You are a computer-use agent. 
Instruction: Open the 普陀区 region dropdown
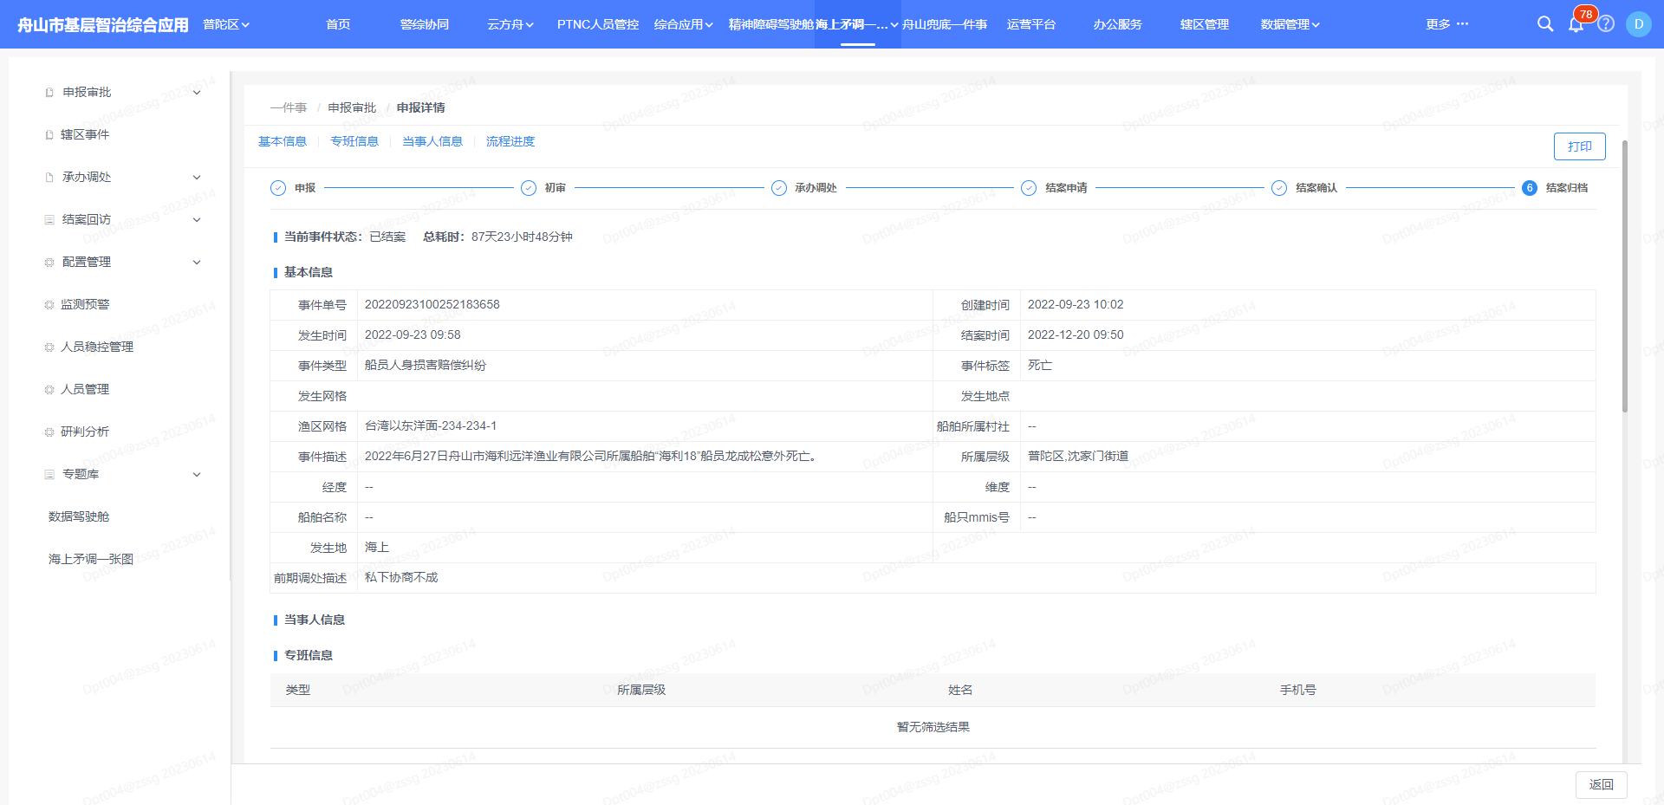225,24
